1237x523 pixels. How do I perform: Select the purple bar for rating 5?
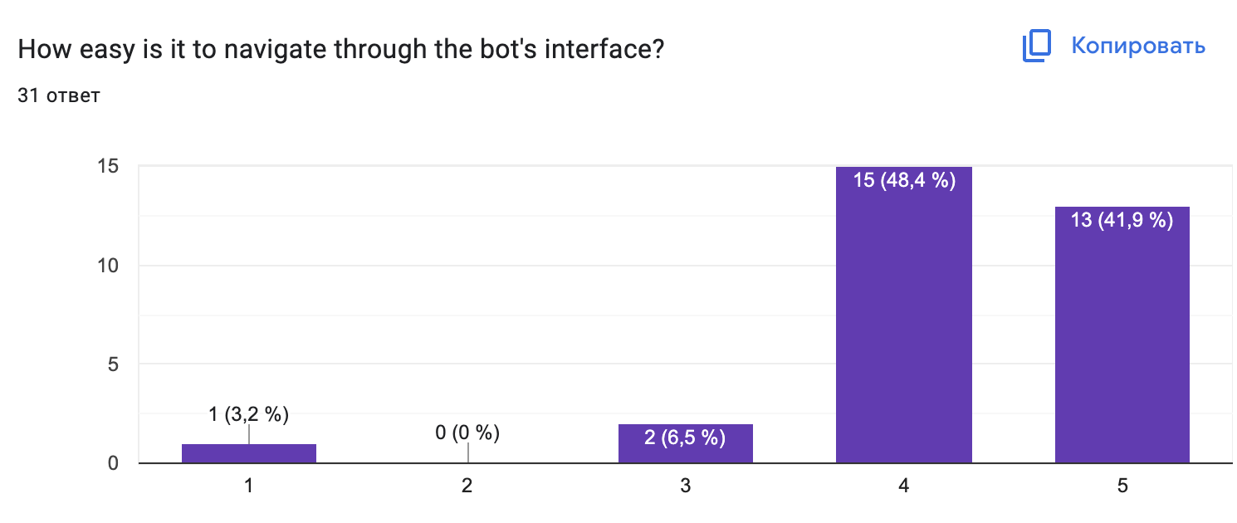pos(1122,349)
